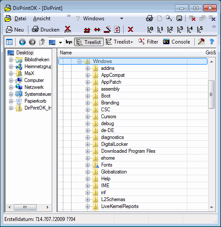Image resolution: width=221 pixels, height=227 pixels.
Task: Click the grey Forward arrow
Action: tap(32, 42)
